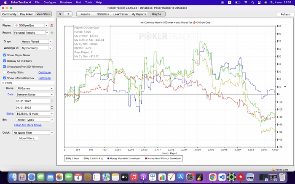The height and width of the screenshot is (184, 295).
Task: Open Podcasts from the Dock
Action: pos(143,177)
